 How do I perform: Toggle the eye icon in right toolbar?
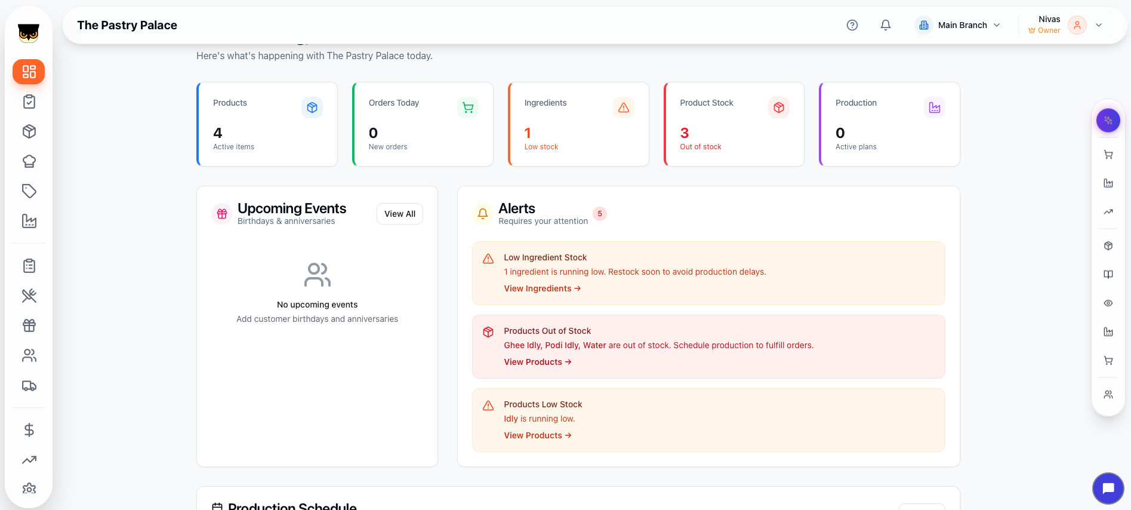tap(1108, 303)
